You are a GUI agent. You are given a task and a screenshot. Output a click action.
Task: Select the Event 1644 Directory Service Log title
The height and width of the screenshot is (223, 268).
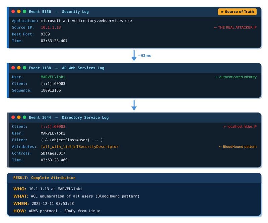click(x=68, y=118)
